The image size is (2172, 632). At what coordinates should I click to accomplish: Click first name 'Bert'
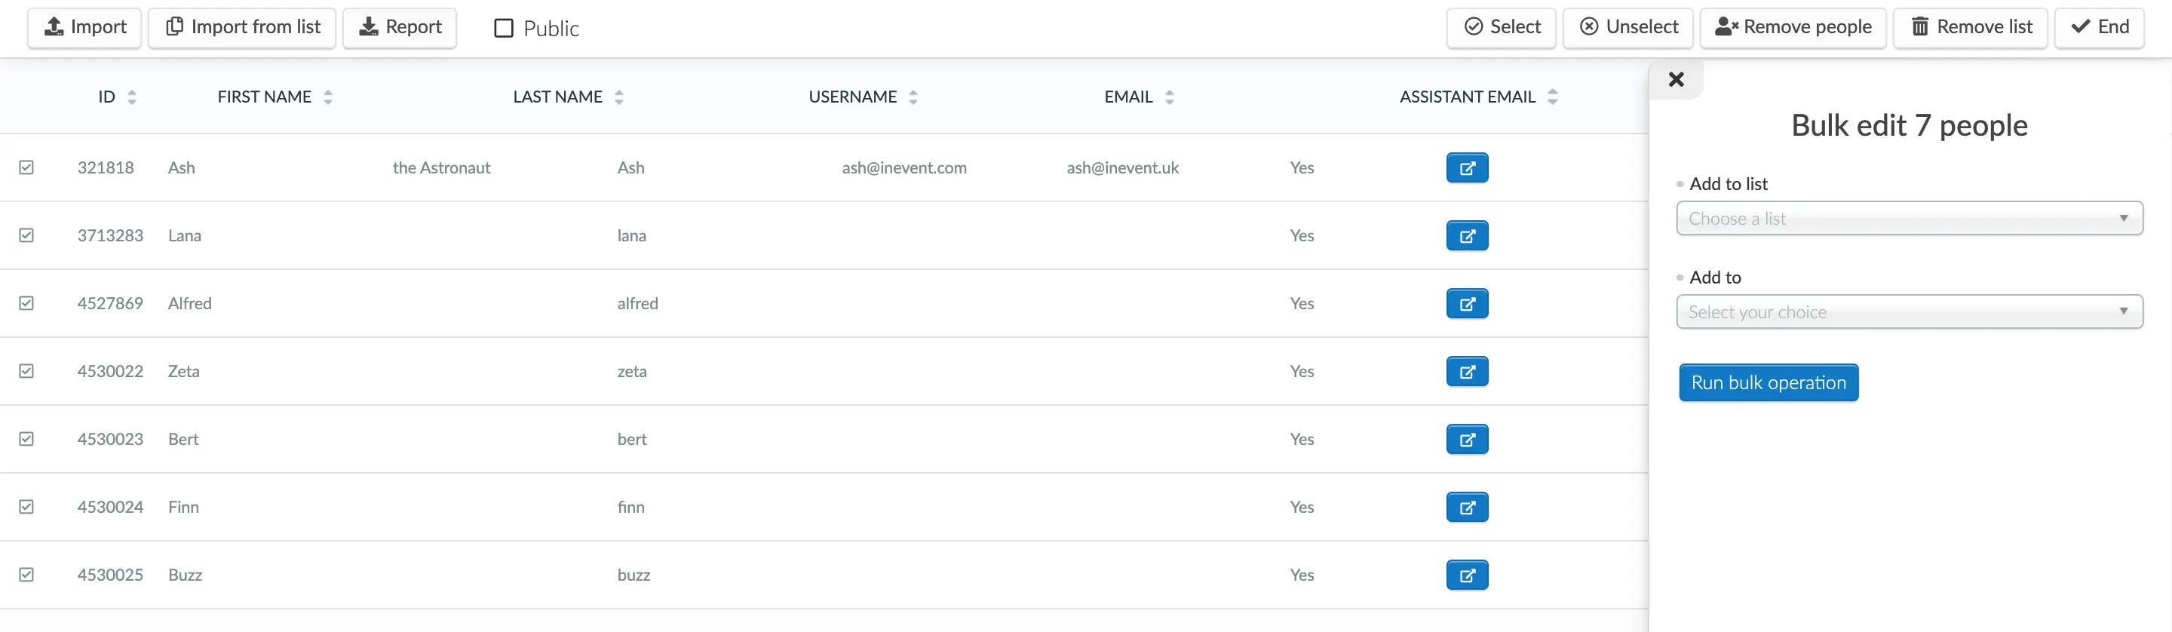183,439
